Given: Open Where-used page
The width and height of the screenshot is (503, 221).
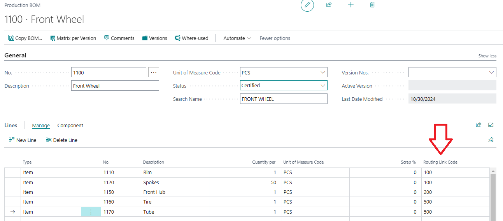Looking at the screenshot, I should (192, 38).
